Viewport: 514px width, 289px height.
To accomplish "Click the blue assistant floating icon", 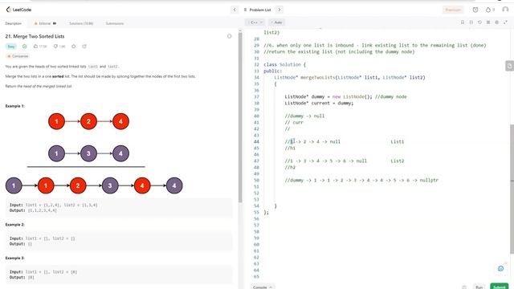I will click(501, 269).
